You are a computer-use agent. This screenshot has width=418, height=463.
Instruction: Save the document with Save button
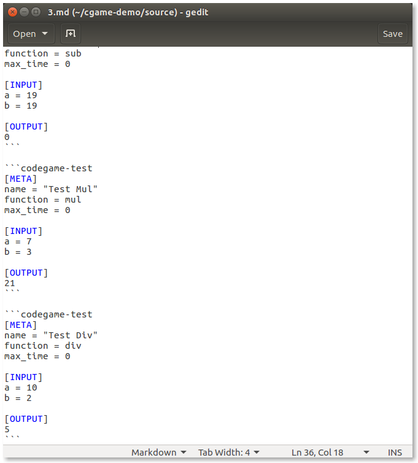393,34
